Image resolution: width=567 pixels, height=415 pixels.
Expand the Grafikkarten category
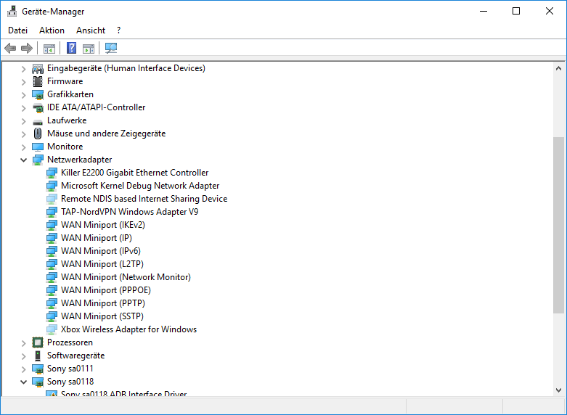tap(23, 95)
